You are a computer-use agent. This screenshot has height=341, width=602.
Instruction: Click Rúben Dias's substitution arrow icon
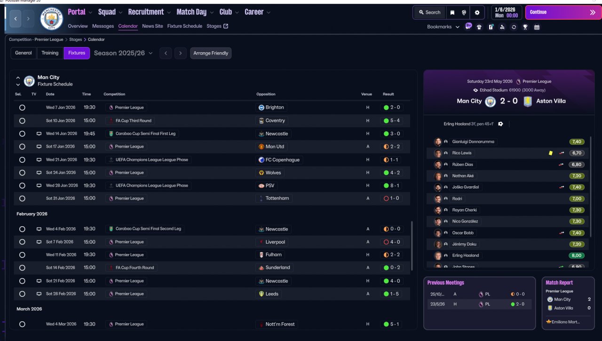tap(562, 165)
